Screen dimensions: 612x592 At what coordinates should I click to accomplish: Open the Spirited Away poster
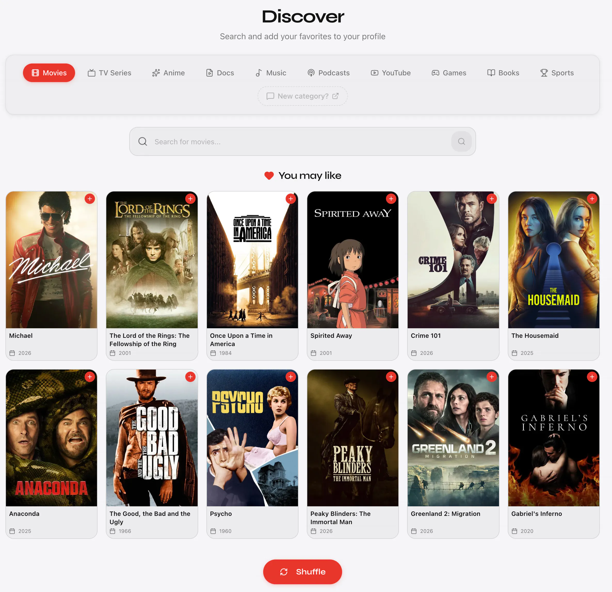[x=353, y=260]
